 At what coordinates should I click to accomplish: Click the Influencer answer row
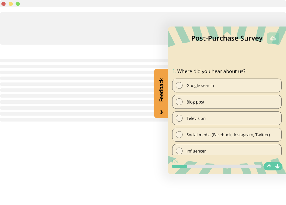click(x=227, y=151)
